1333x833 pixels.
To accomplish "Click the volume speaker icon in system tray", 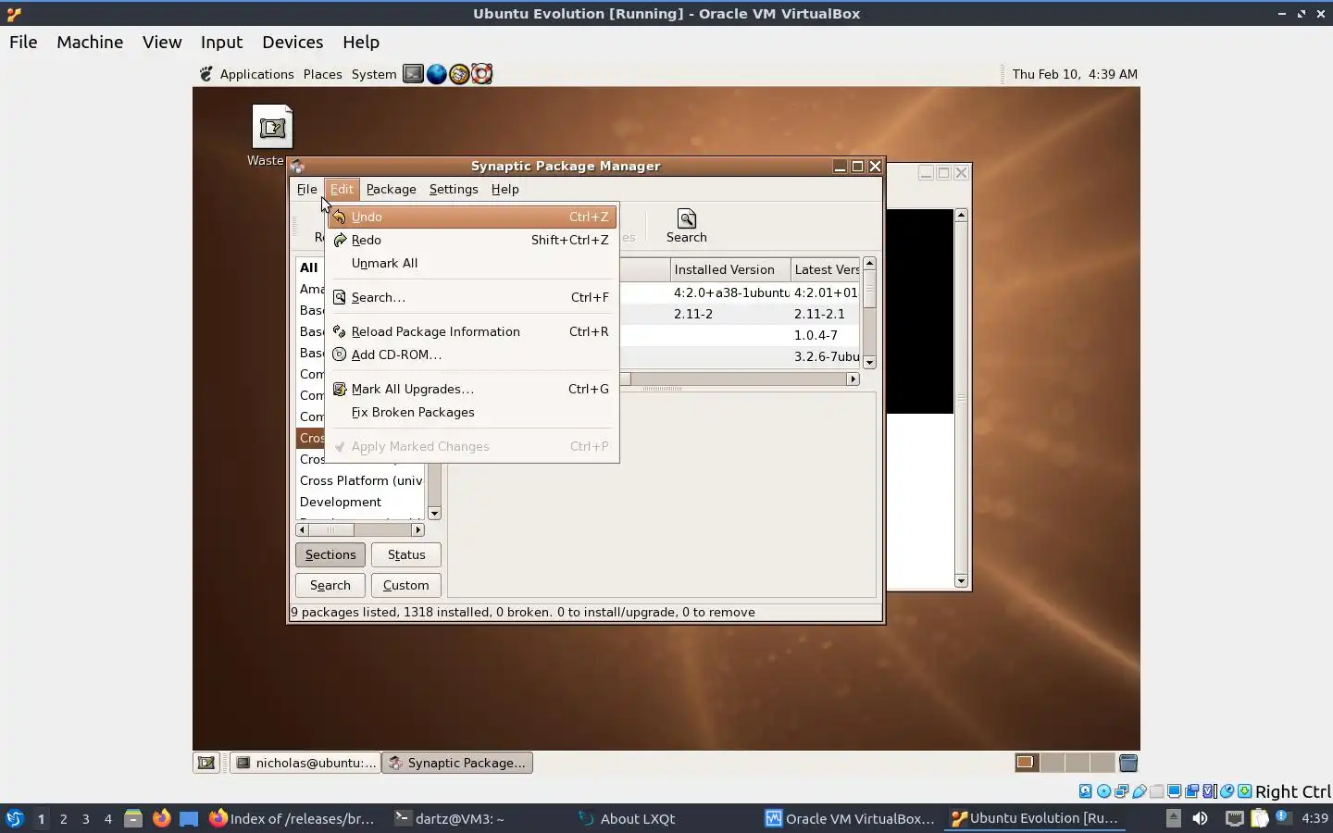I will pyautogui.click(x=1200, y=818).
